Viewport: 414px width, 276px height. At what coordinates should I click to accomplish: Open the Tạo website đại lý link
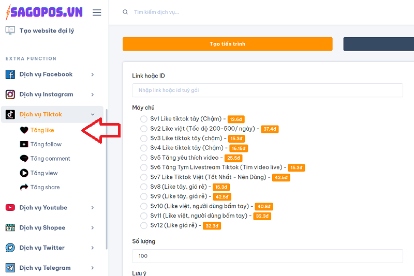pos(47,30)
